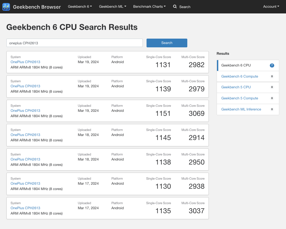Click the result count badge showing 7
Screen dimensions: 286x229
[x=272, y=65]
